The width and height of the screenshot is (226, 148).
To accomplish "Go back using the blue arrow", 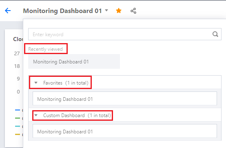I will click(8, 11).
